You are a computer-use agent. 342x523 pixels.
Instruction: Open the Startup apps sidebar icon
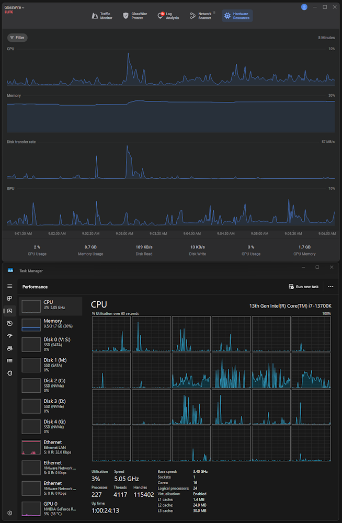[10, 336]
